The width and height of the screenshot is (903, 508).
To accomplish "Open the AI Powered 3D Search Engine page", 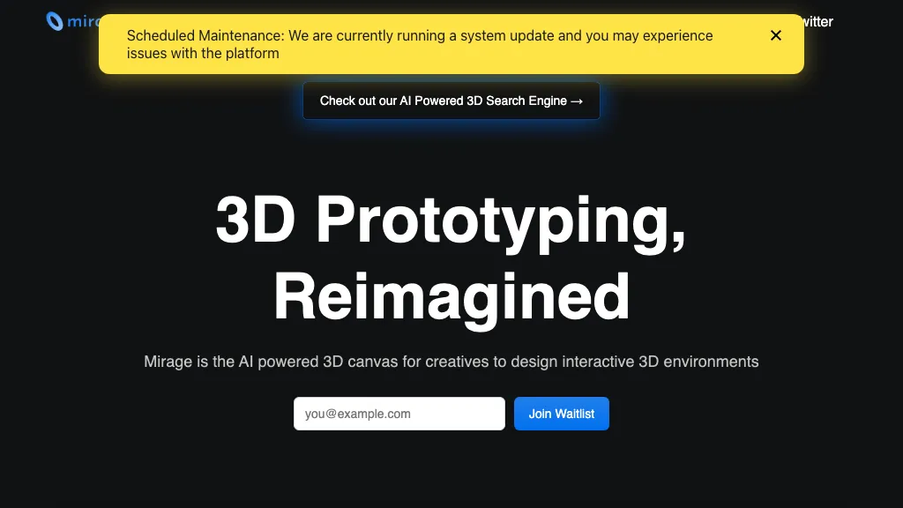I will tap(451, 101).
